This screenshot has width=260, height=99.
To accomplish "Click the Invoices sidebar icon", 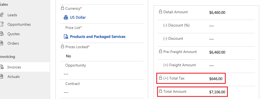I will (x=1, y=67).
